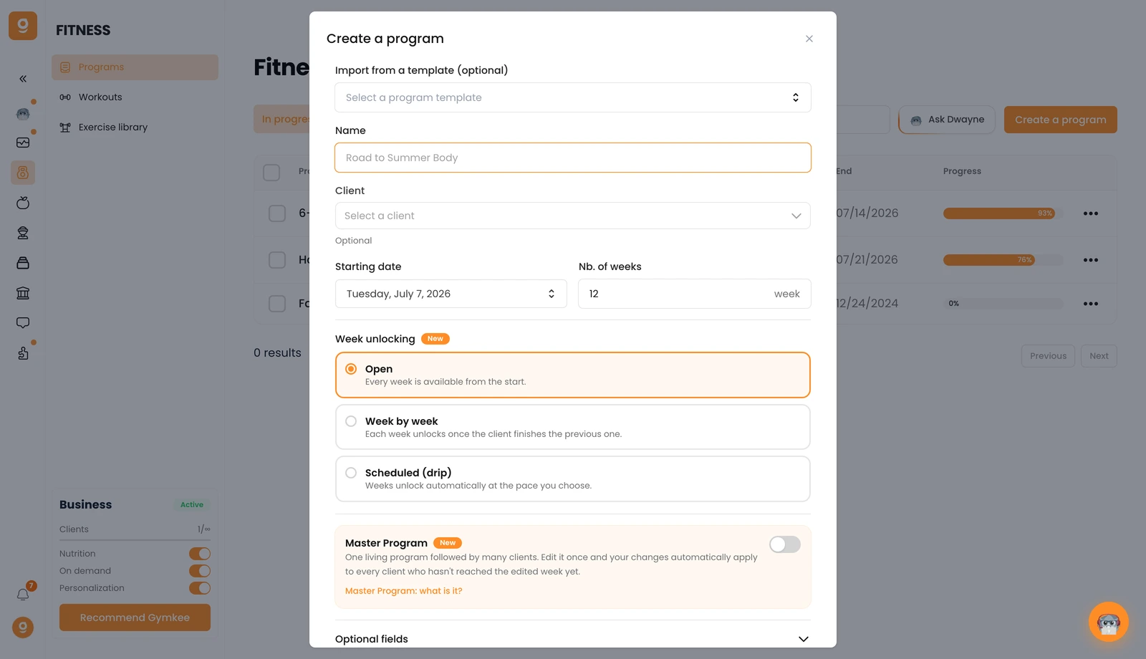Collapse the sidebar with double-chevron icon
Image resolution: width=1146 pixels, height=659 pixels.
(23, 79)
